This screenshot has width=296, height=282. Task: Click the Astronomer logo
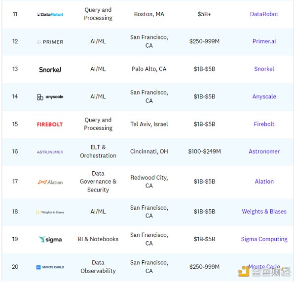pos(50,152)
